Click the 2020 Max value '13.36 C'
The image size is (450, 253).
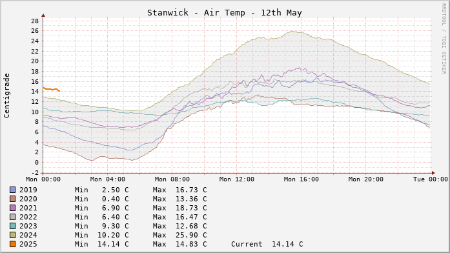(x=191, y=199)
